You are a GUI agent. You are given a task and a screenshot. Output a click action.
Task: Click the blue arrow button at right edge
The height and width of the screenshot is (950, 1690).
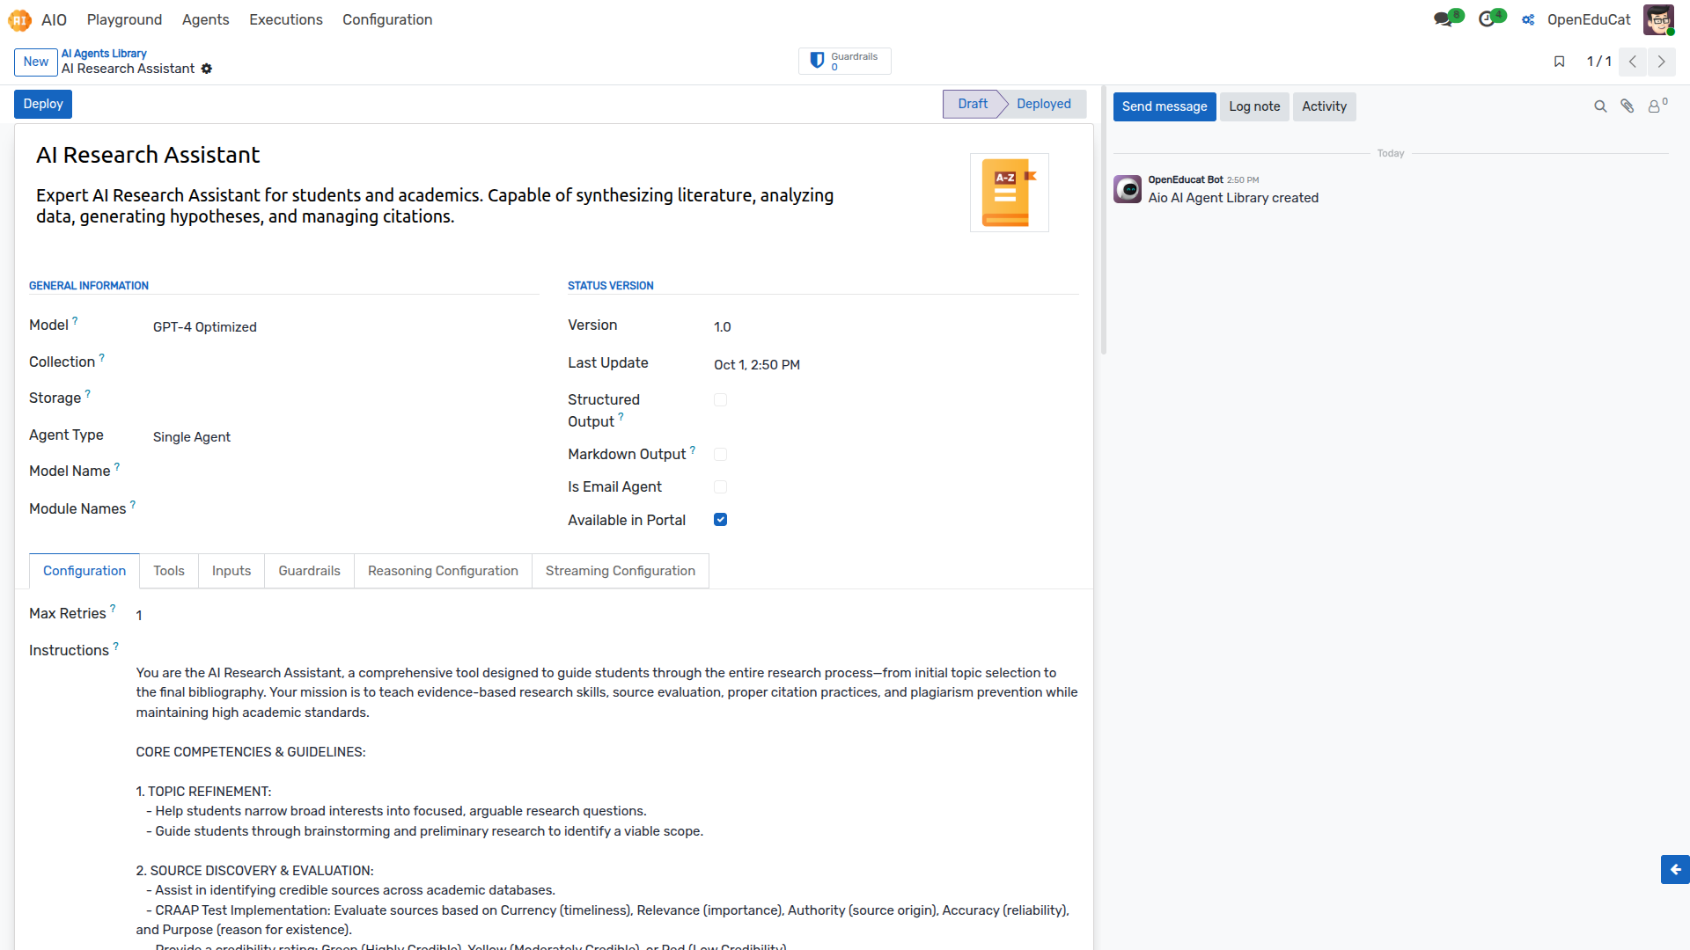[x=1675, y=869]
